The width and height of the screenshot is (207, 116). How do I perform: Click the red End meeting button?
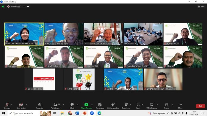200,106
